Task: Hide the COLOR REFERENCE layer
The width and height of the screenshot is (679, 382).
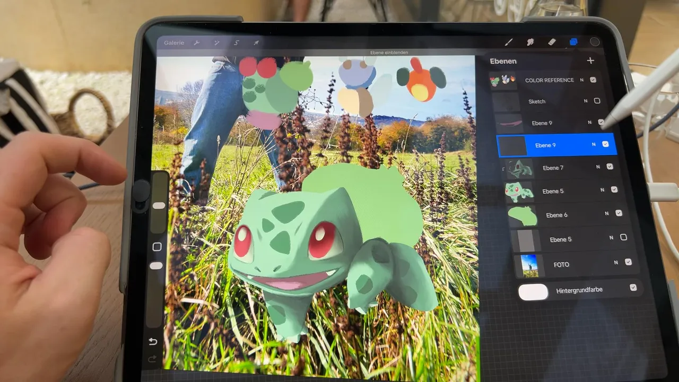Action: click(x=593, y=80)
